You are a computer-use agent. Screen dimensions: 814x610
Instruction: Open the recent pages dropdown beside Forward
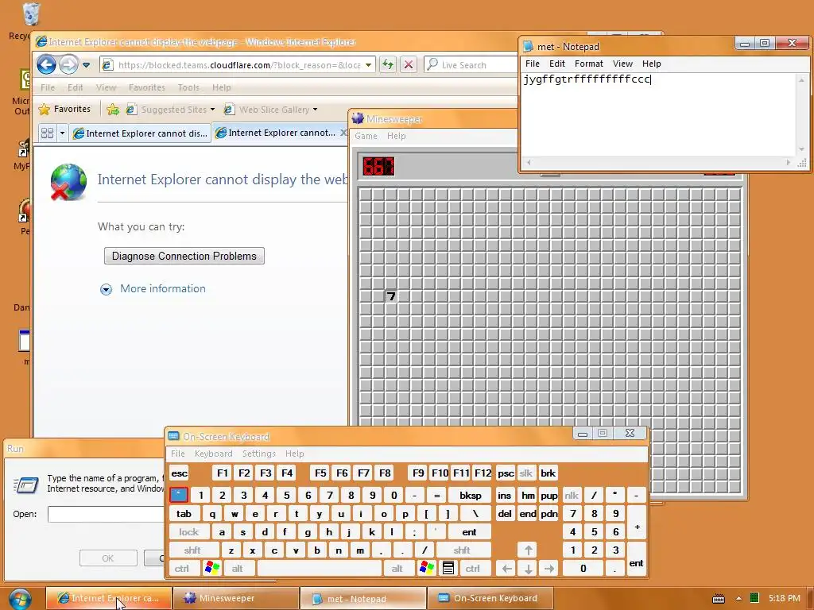(86, 65)
